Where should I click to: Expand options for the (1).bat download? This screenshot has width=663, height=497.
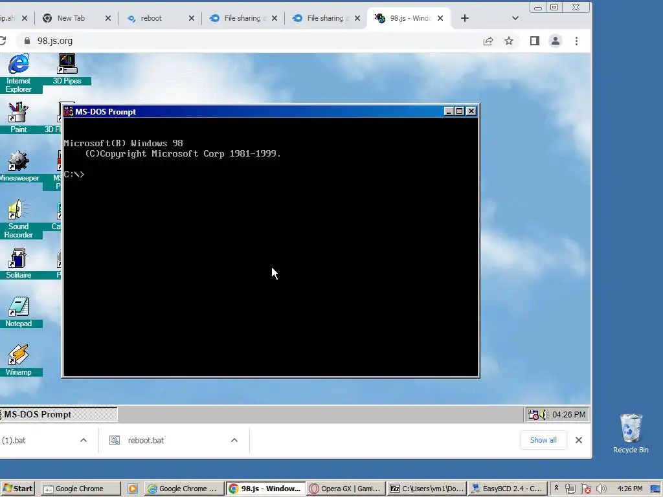coord(84,440)
